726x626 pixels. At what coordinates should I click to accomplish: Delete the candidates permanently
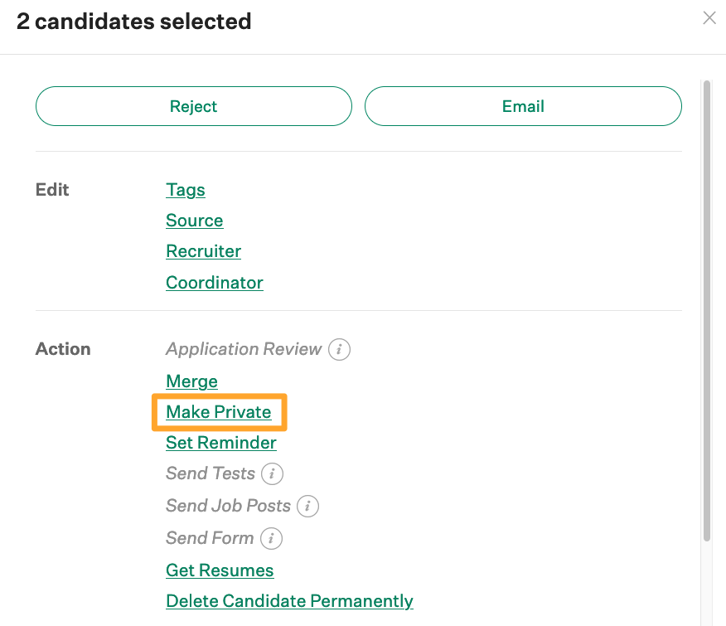pos(289,600)
